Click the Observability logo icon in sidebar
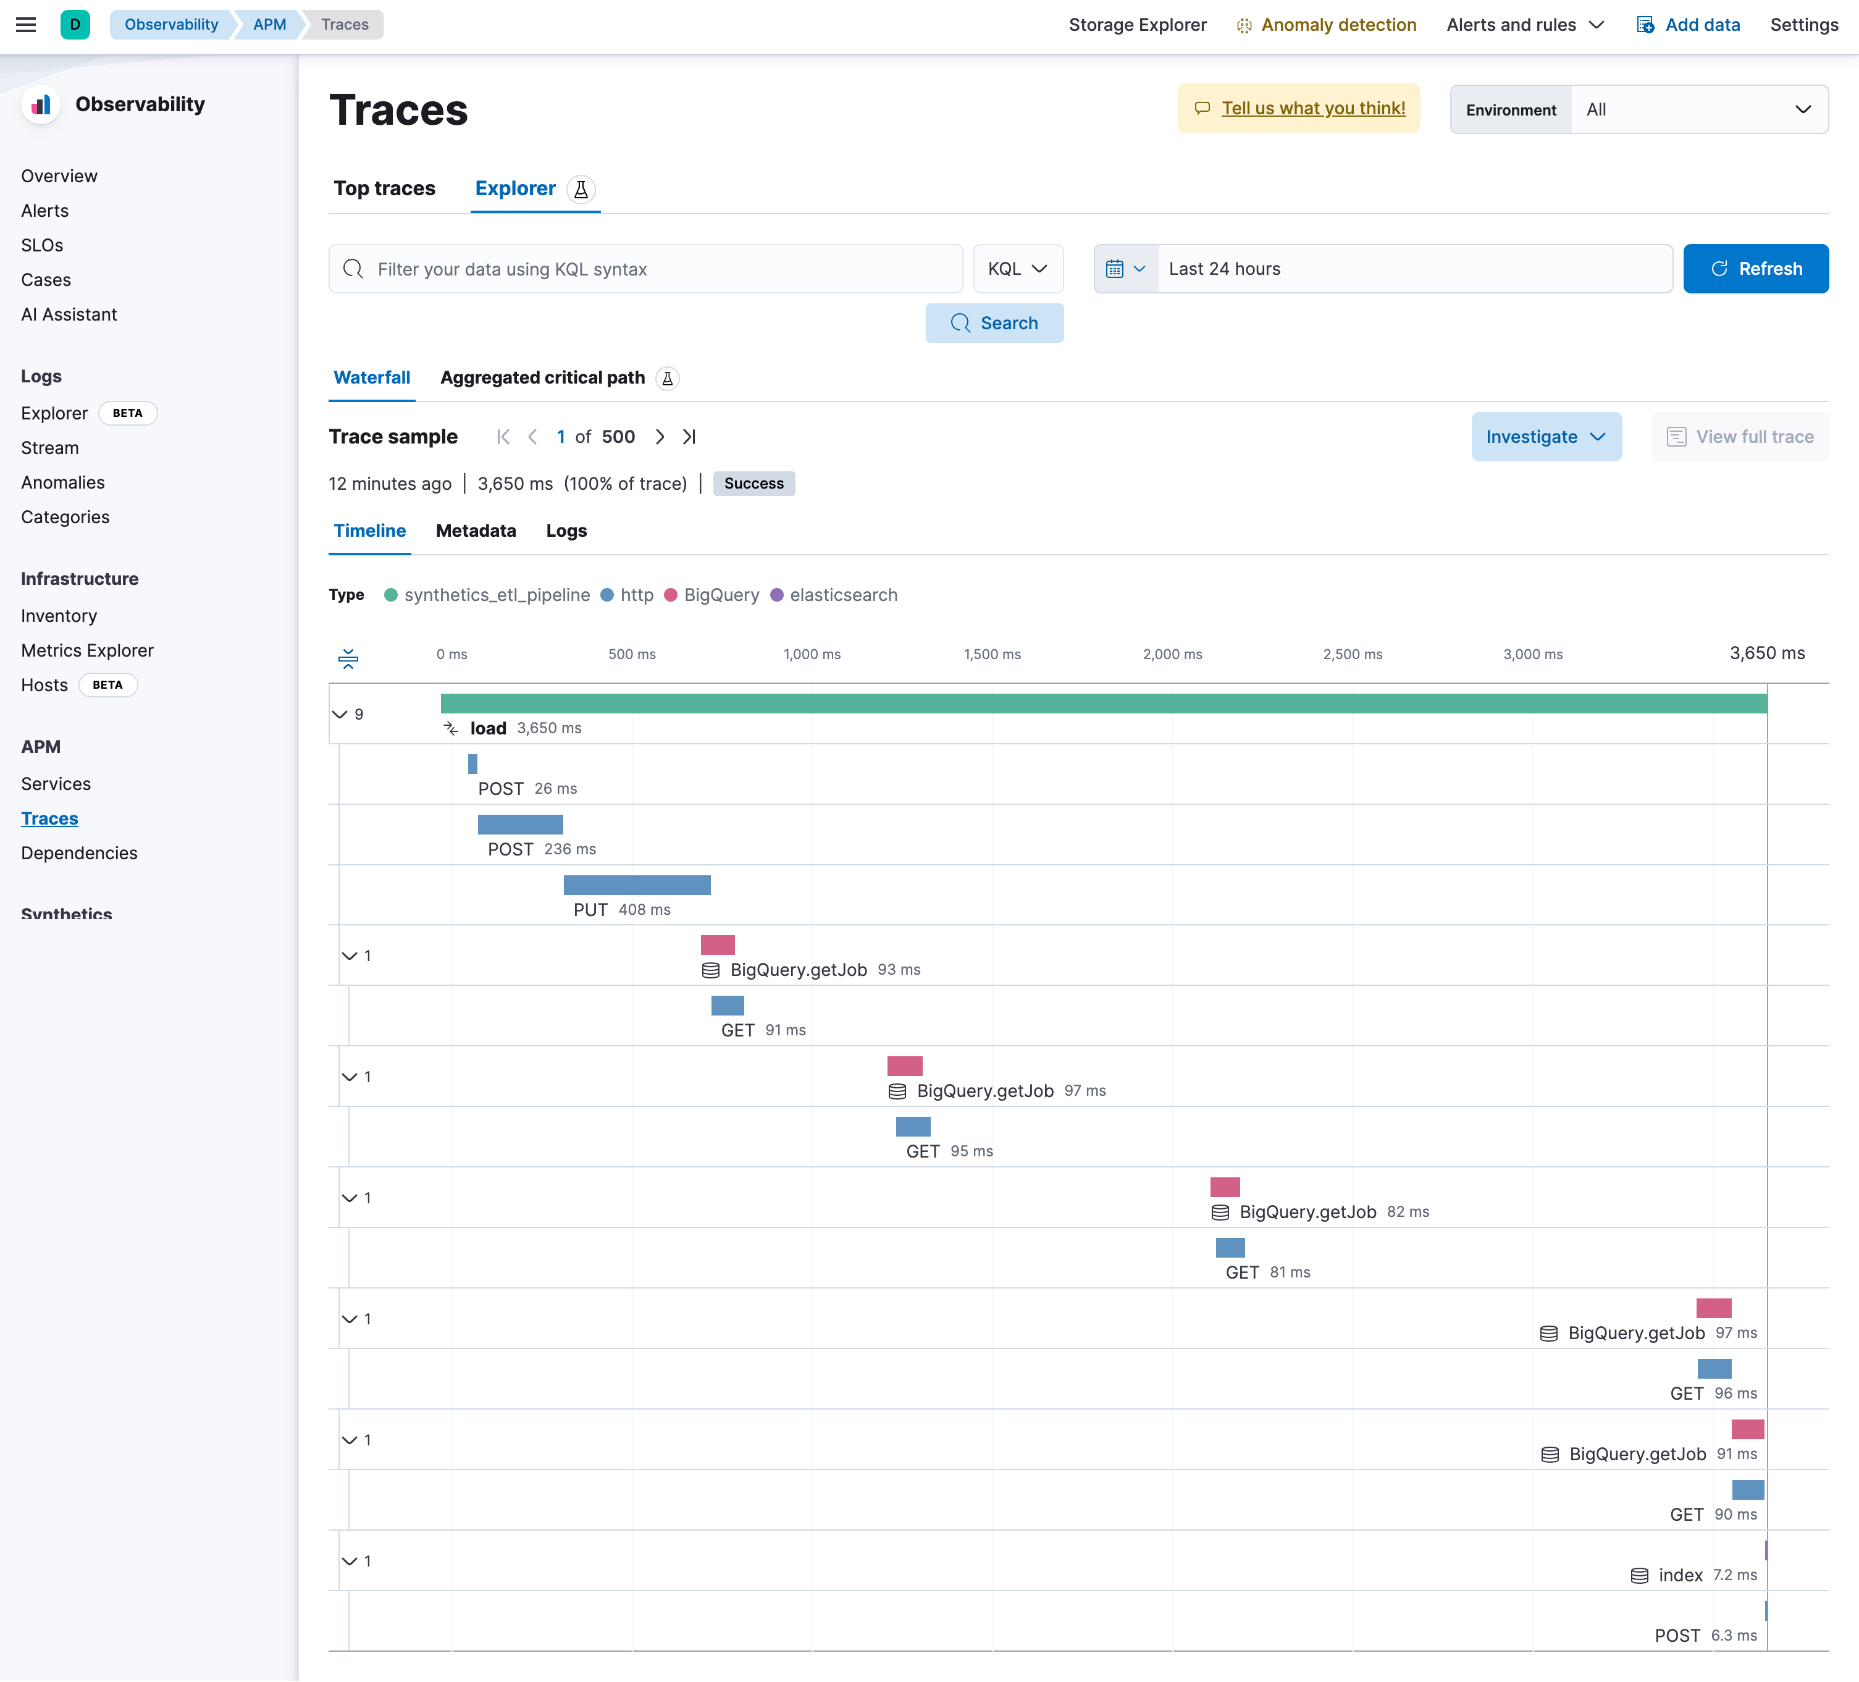The width and height of the screenshot is (1859, 1682). [41, 104]
